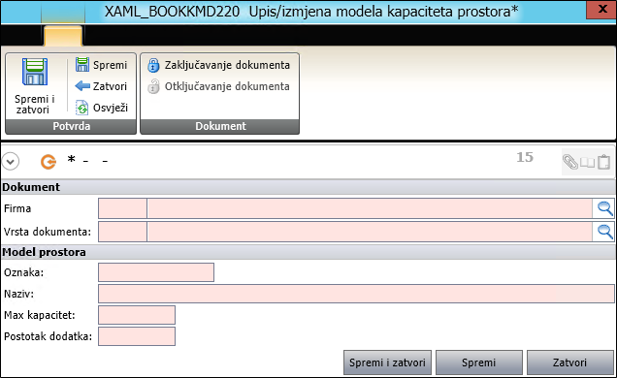Viewport: 617px width, 378px height.
Task: Expand the round chevron-down header toggle
Action: pyautogui.click(x=11, y=162)
